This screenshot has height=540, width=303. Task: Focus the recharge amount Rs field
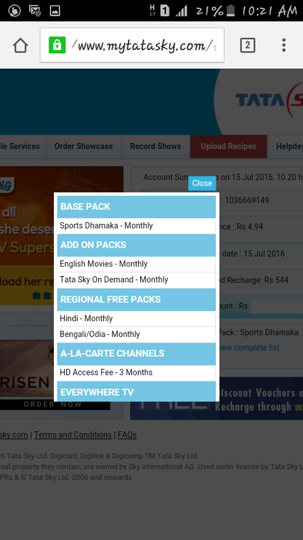click(x=277, y=306)
